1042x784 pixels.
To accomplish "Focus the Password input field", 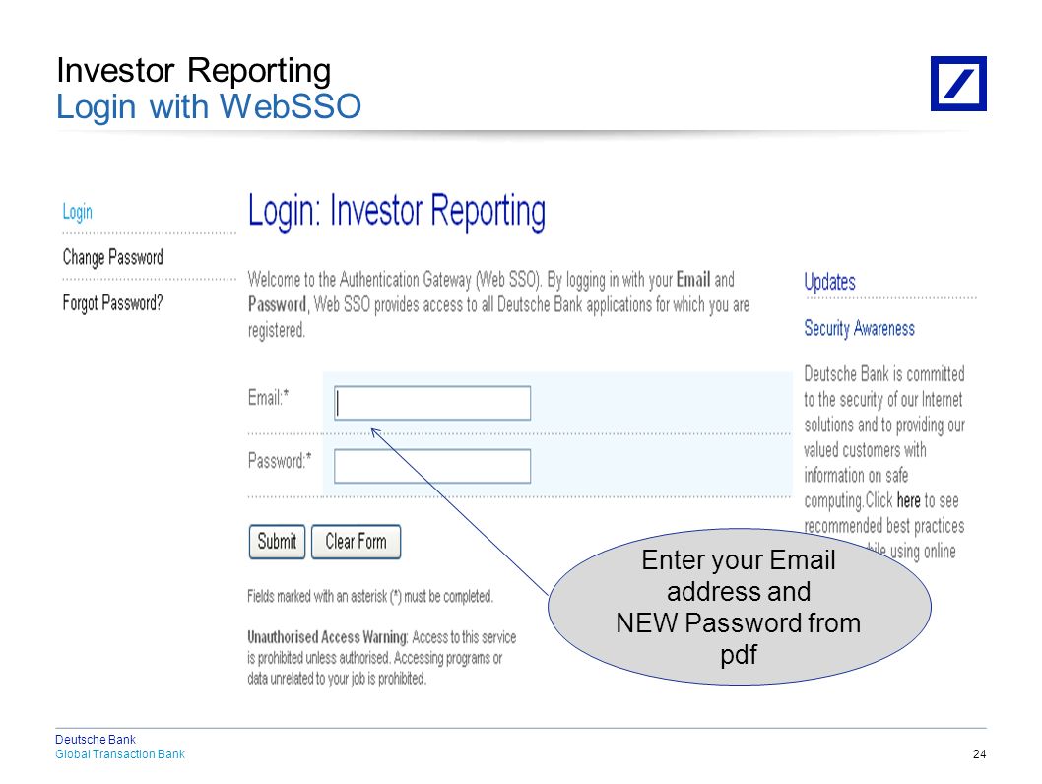I will click(x=432, y=466).
